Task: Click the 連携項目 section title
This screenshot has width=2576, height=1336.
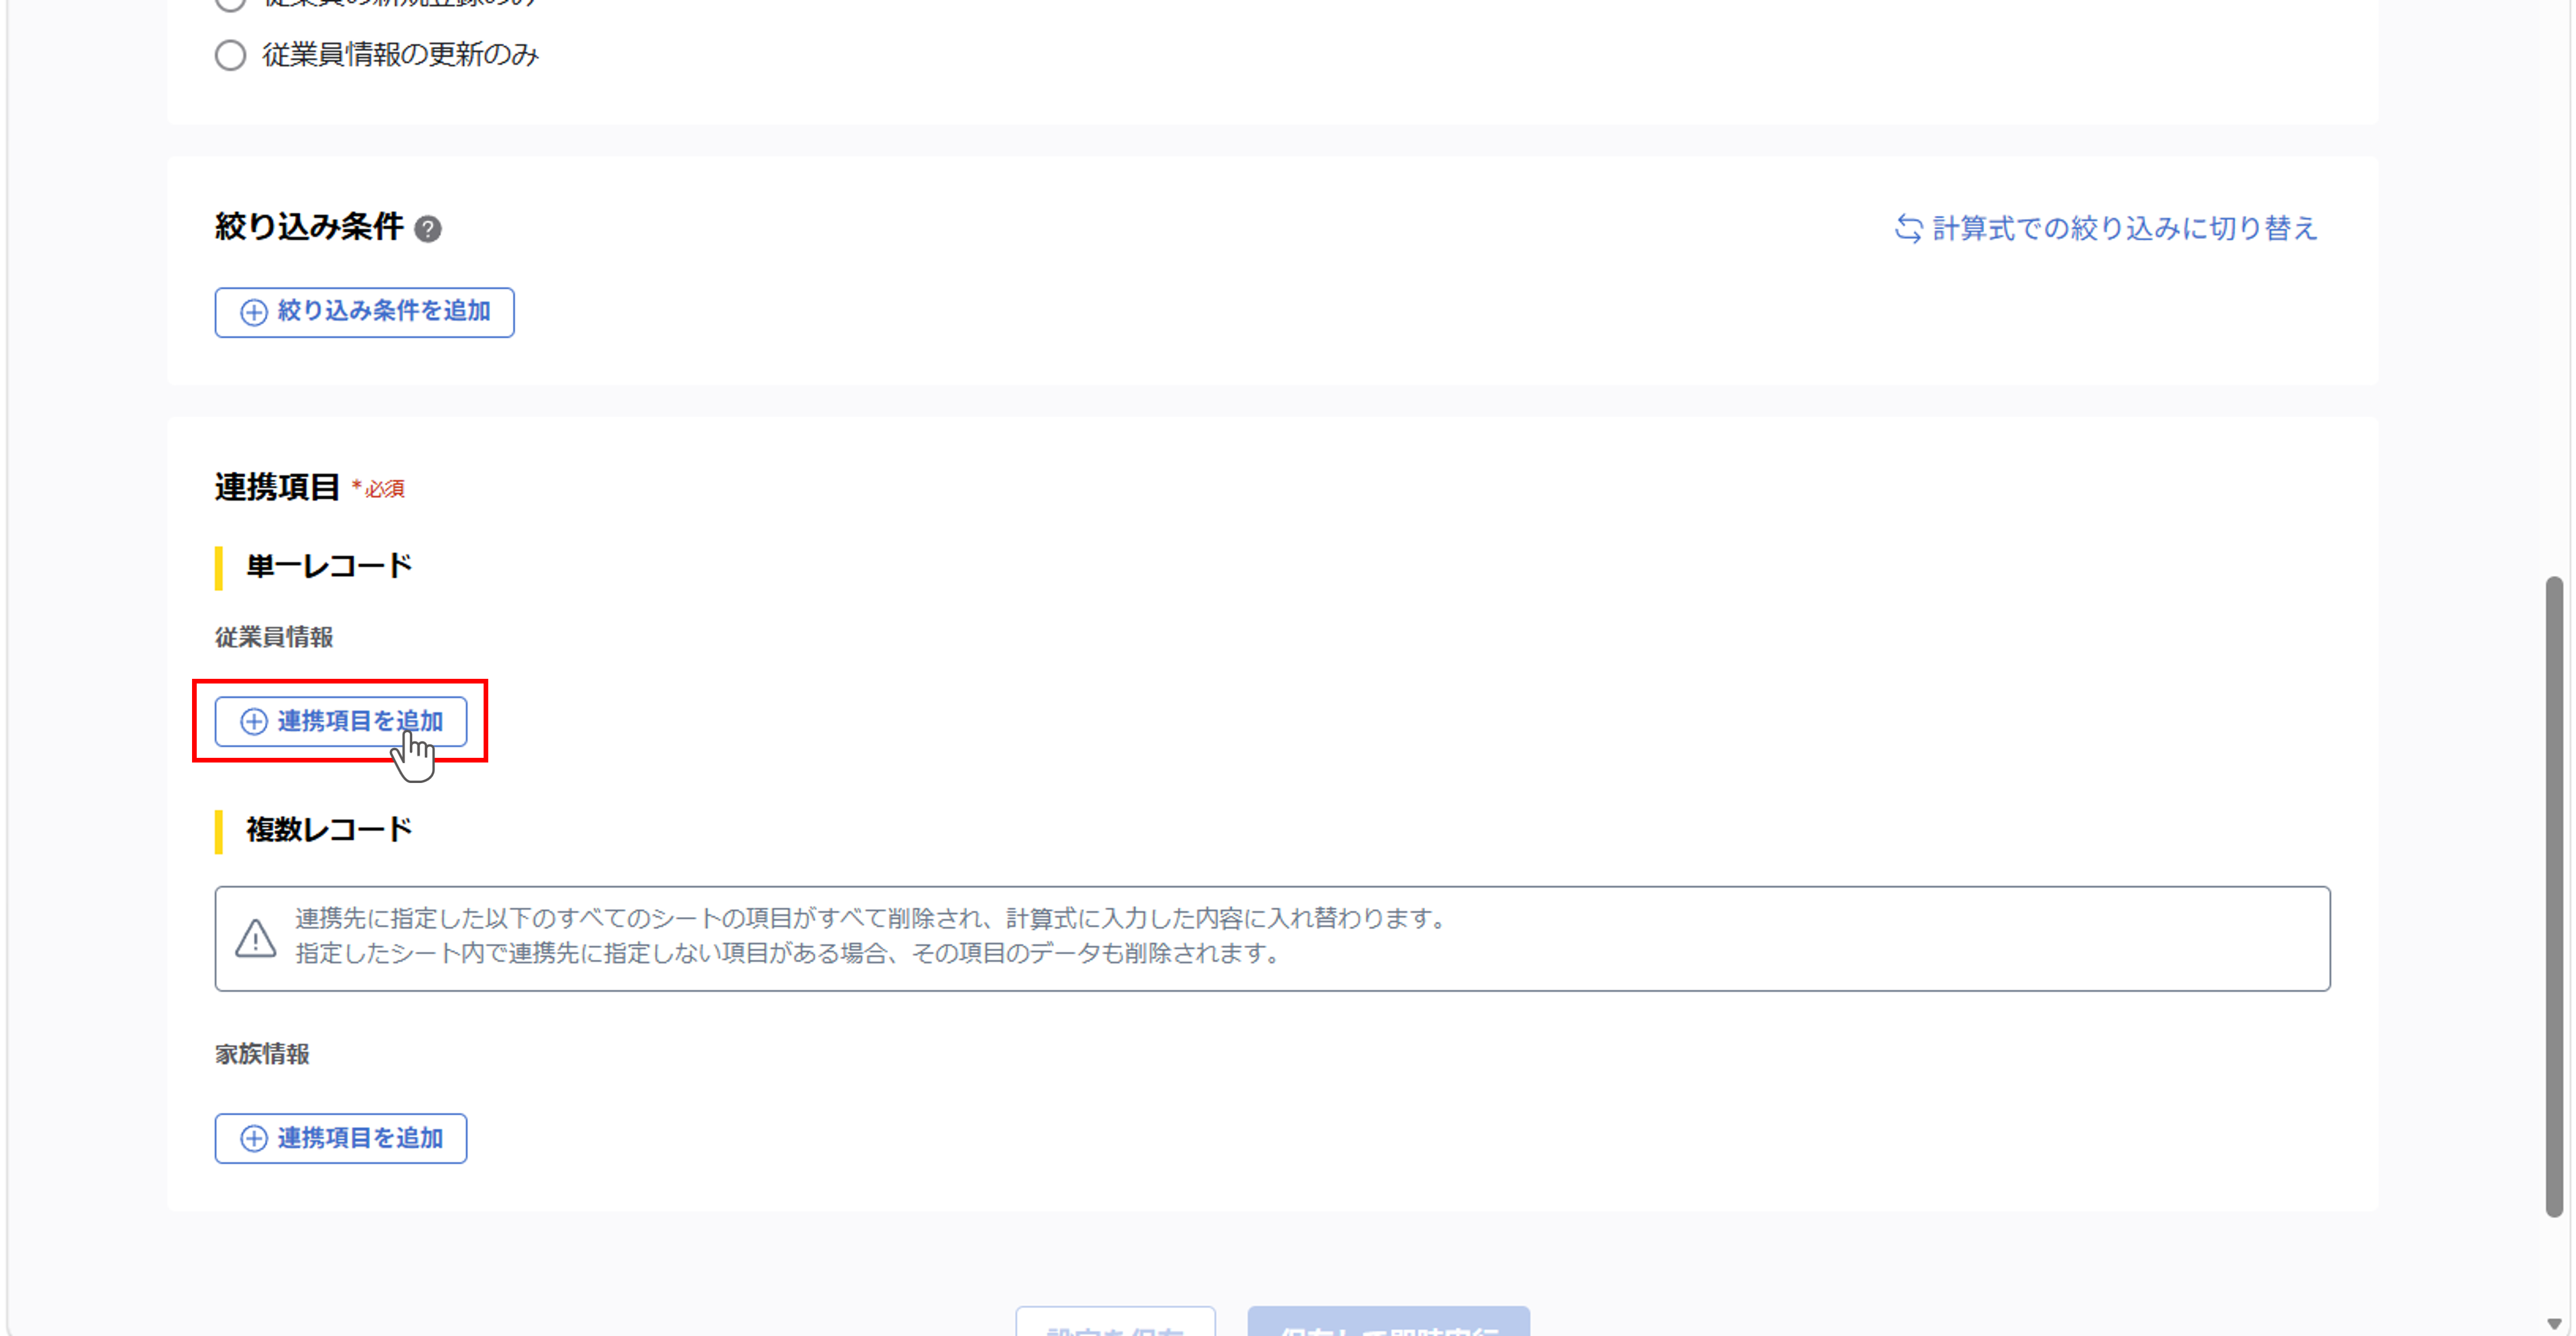Action: point(277,487)
